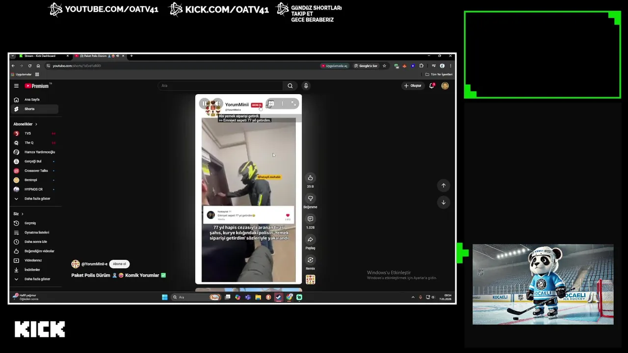Open Windows Start menu

(x=165, y=297)
